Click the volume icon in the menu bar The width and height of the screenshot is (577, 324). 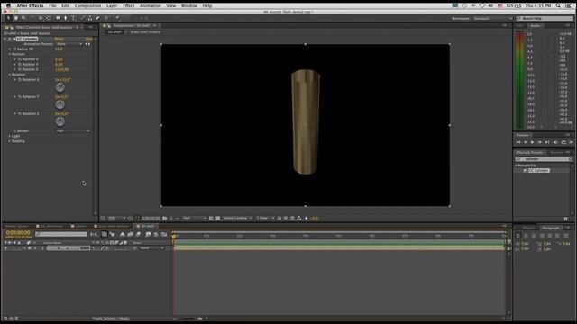pyautogui.click(x=490, y=6)
